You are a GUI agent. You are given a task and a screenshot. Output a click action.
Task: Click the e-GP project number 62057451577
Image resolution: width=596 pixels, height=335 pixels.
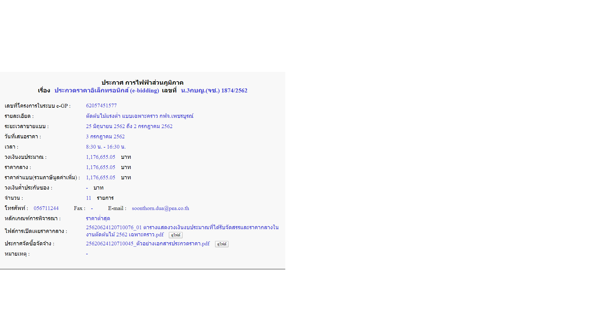point(101,105)
